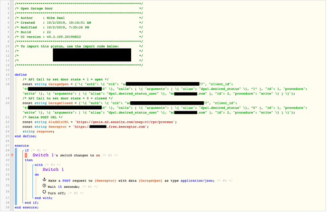This screenshot has height=212, width=328.
Task: Click the genie.m2.exosite.com URL string
Action: [125, 122]
